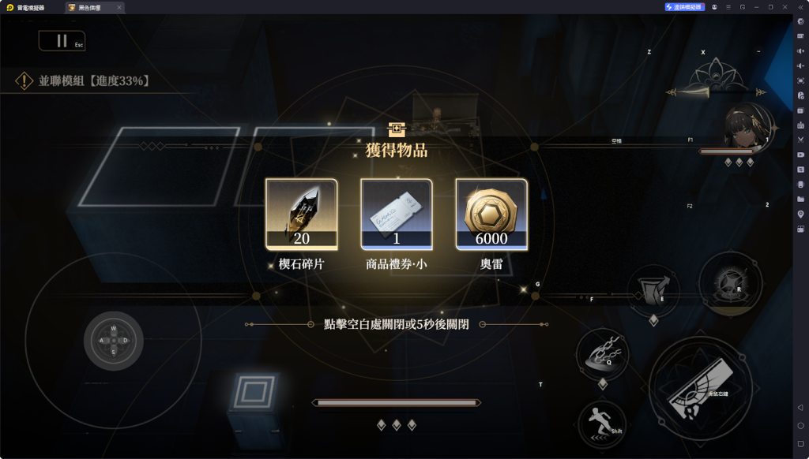Open the emulator hamburger menu

728,7
